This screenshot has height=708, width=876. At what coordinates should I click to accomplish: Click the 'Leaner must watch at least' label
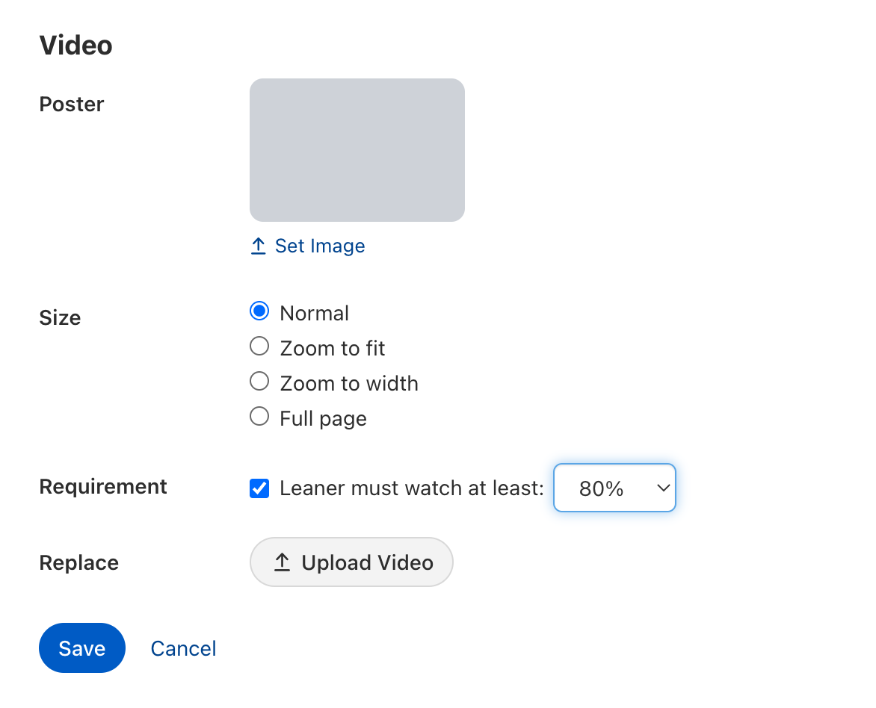(412, 488)
